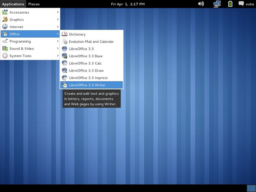
Task: Open the Programming category
Action: tap(20, 41)
